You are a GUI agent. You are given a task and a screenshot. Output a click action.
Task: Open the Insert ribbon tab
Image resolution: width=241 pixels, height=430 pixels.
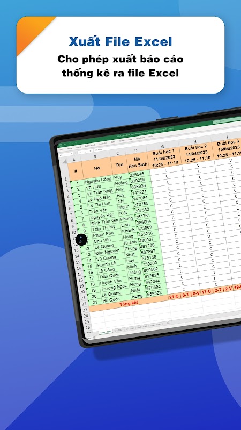pyautogui.click(x=79, y=147)
